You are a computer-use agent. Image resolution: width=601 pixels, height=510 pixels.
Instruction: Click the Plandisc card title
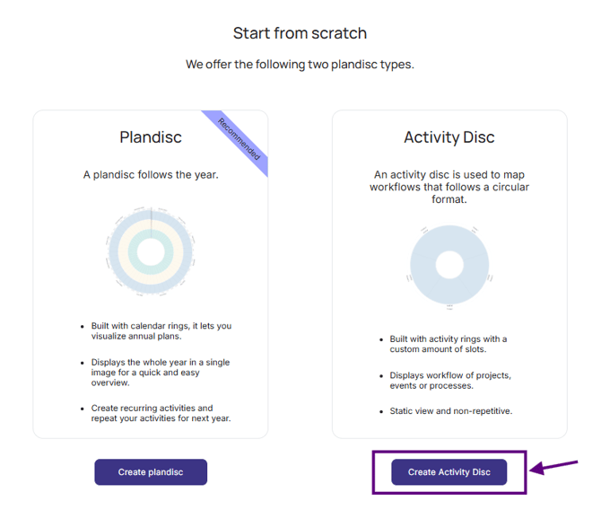[151, 137]
